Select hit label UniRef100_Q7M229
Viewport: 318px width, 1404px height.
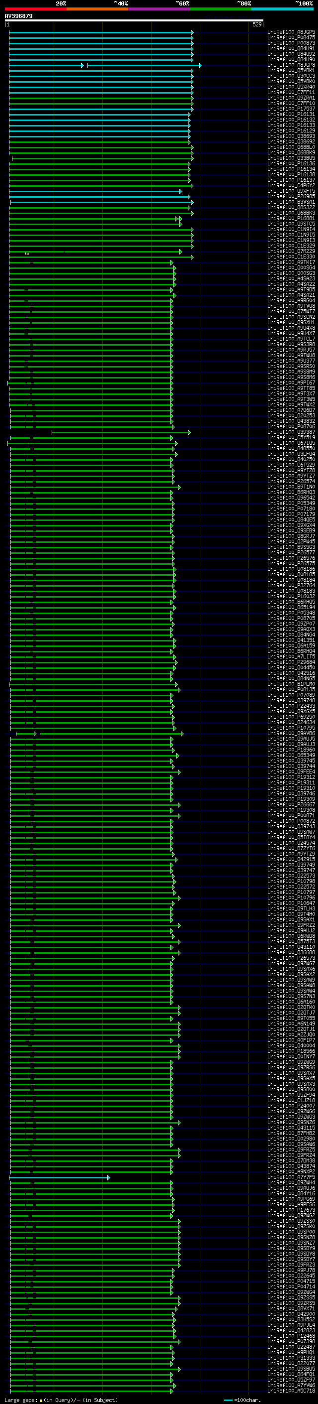click(x=291, y=251)
